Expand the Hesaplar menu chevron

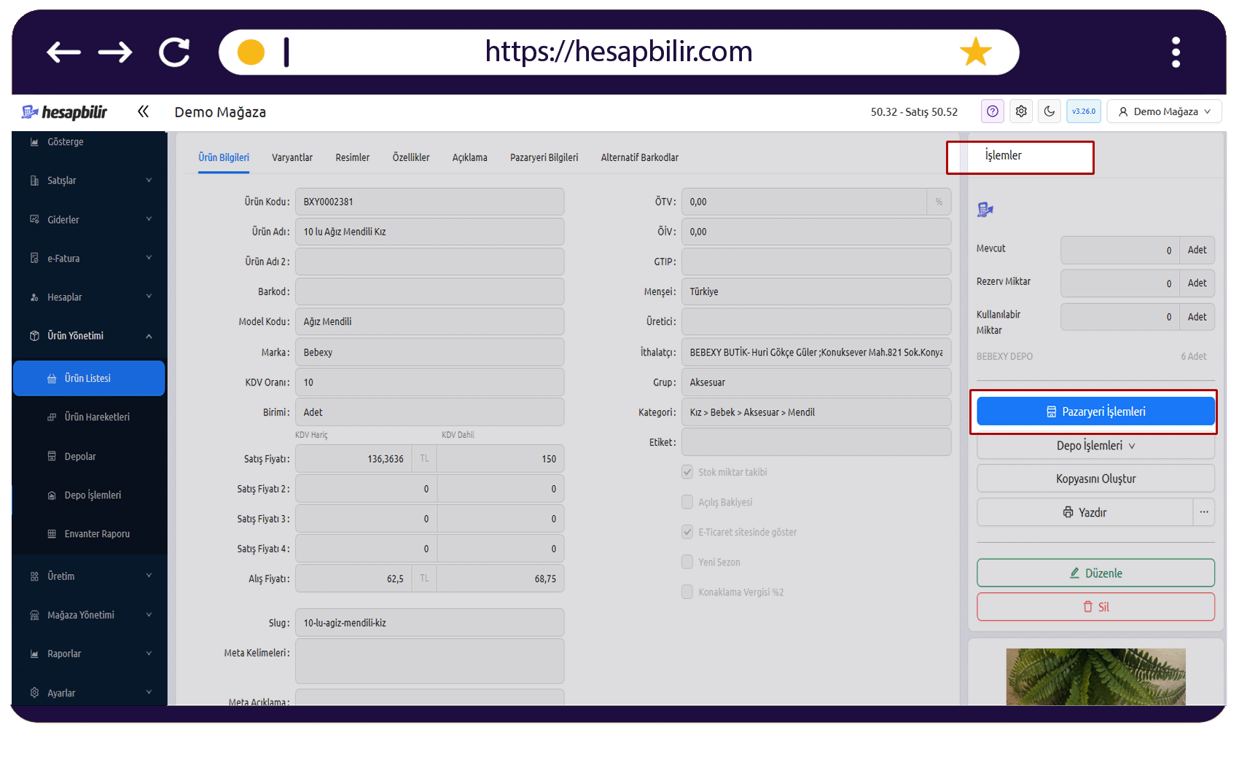149,297
